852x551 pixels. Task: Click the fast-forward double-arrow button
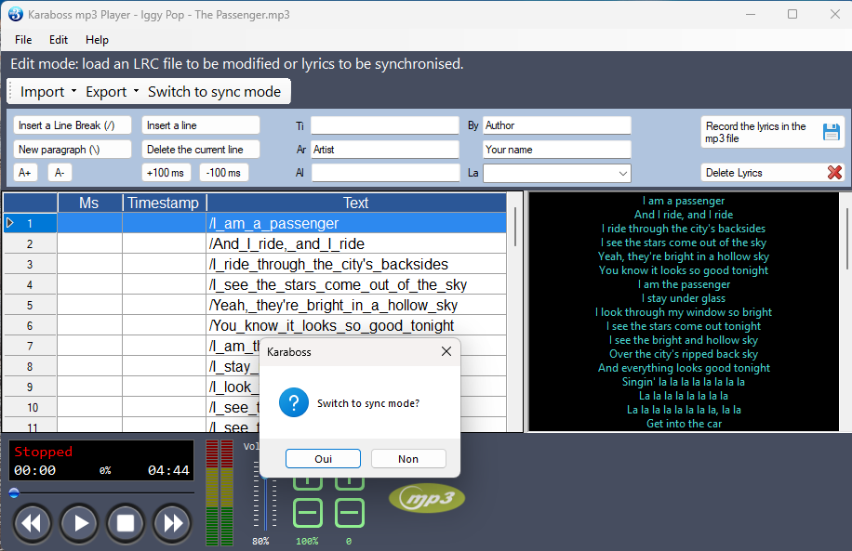[x=172, y=523]
